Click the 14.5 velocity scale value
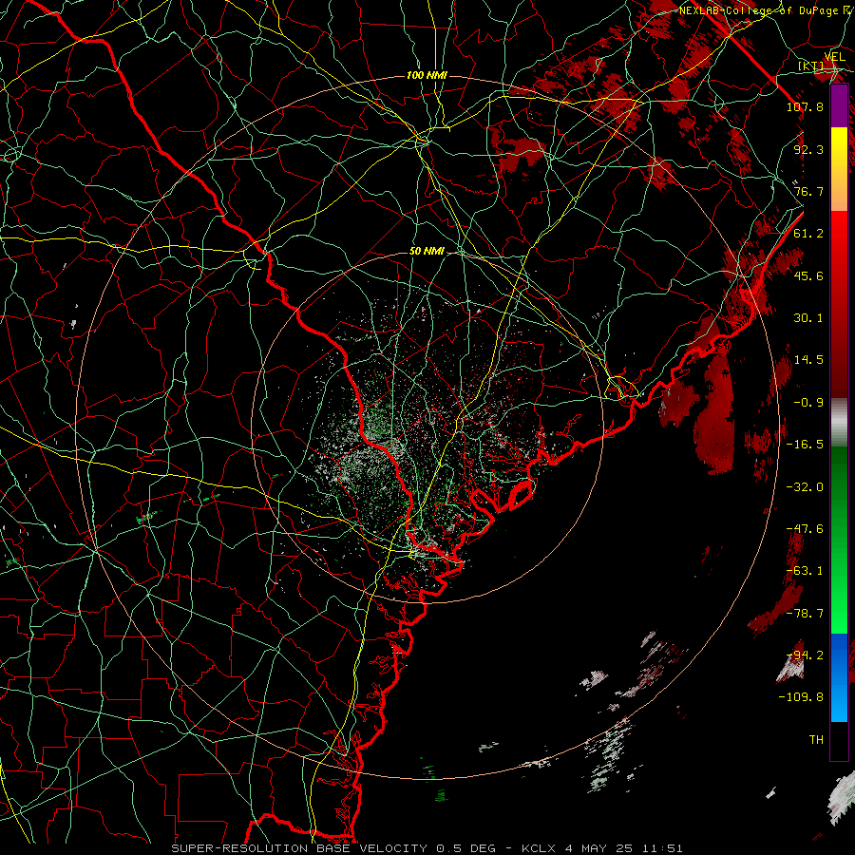The height and width of the screenshot is (855, 855). coord(808,360)
